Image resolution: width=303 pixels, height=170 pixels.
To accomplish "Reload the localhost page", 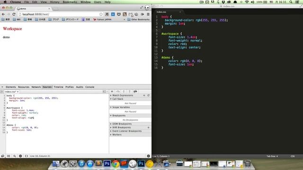I will click(x=14, y=14).
